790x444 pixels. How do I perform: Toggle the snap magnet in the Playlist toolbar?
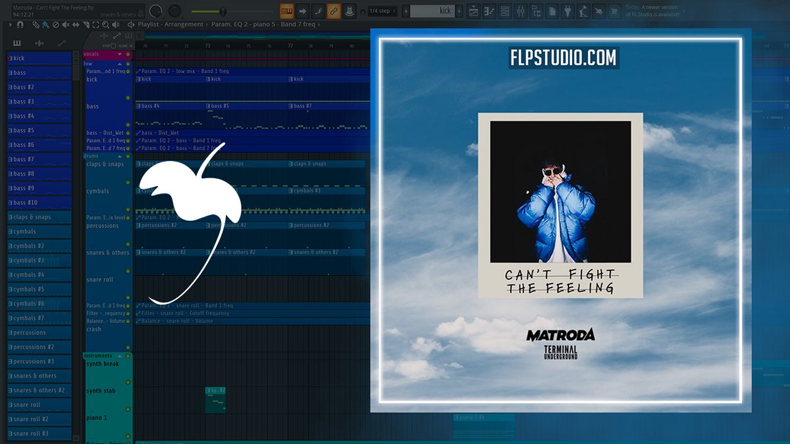[21, 24]
